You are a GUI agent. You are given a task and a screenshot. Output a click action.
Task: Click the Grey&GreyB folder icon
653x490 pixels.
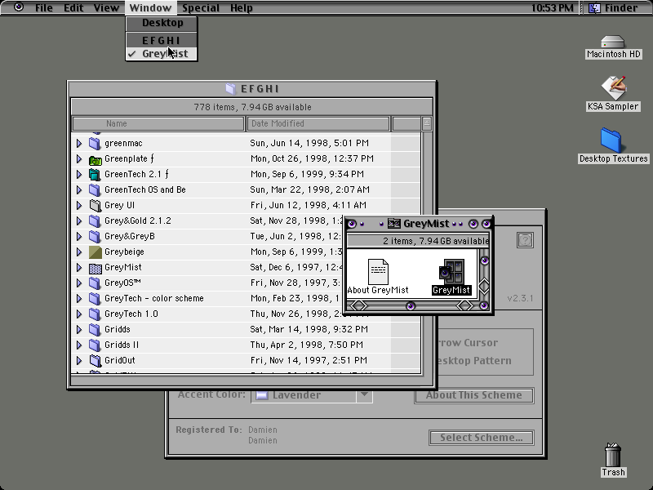[95, 236]
